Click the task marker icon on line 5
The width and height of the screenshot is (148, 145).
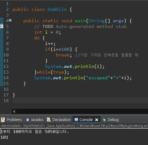[2, 26]
